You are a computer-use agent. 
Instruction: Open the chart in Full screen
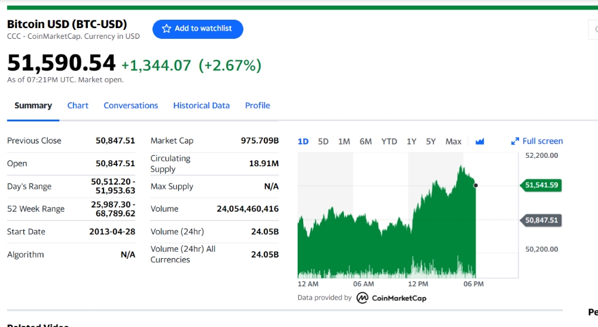[536, 141]
